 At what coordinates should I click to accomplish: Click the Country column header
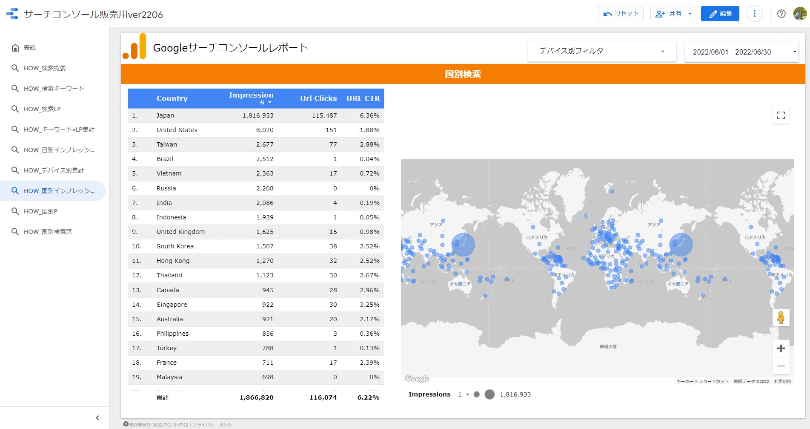(172, 98)
